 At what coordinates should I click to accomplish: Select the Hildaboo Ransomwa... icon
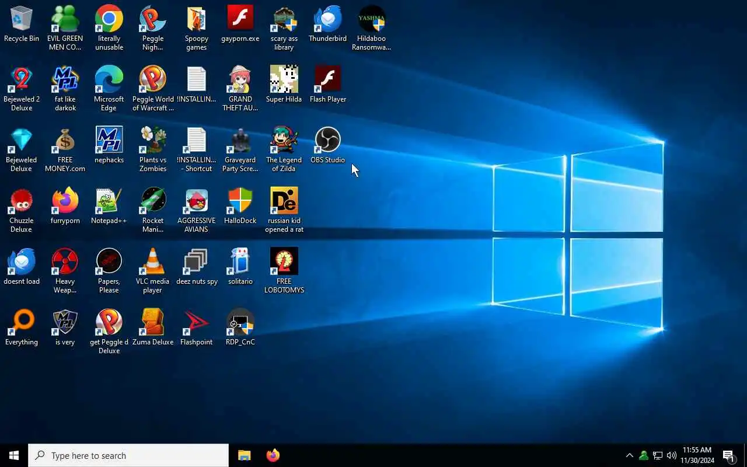pyautogui.click(x=372, y=28)
